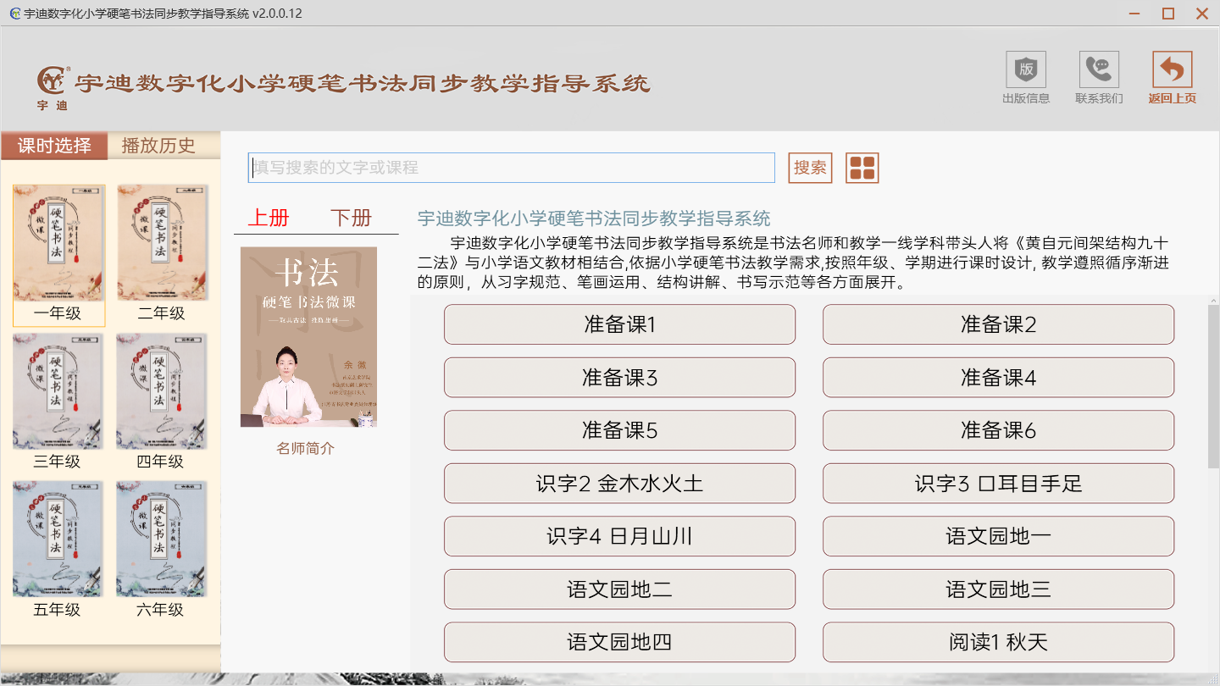Open lesson 识字2 金木水火土
The width and height of the screenshot is (1220, 686).
coord(619,484)
